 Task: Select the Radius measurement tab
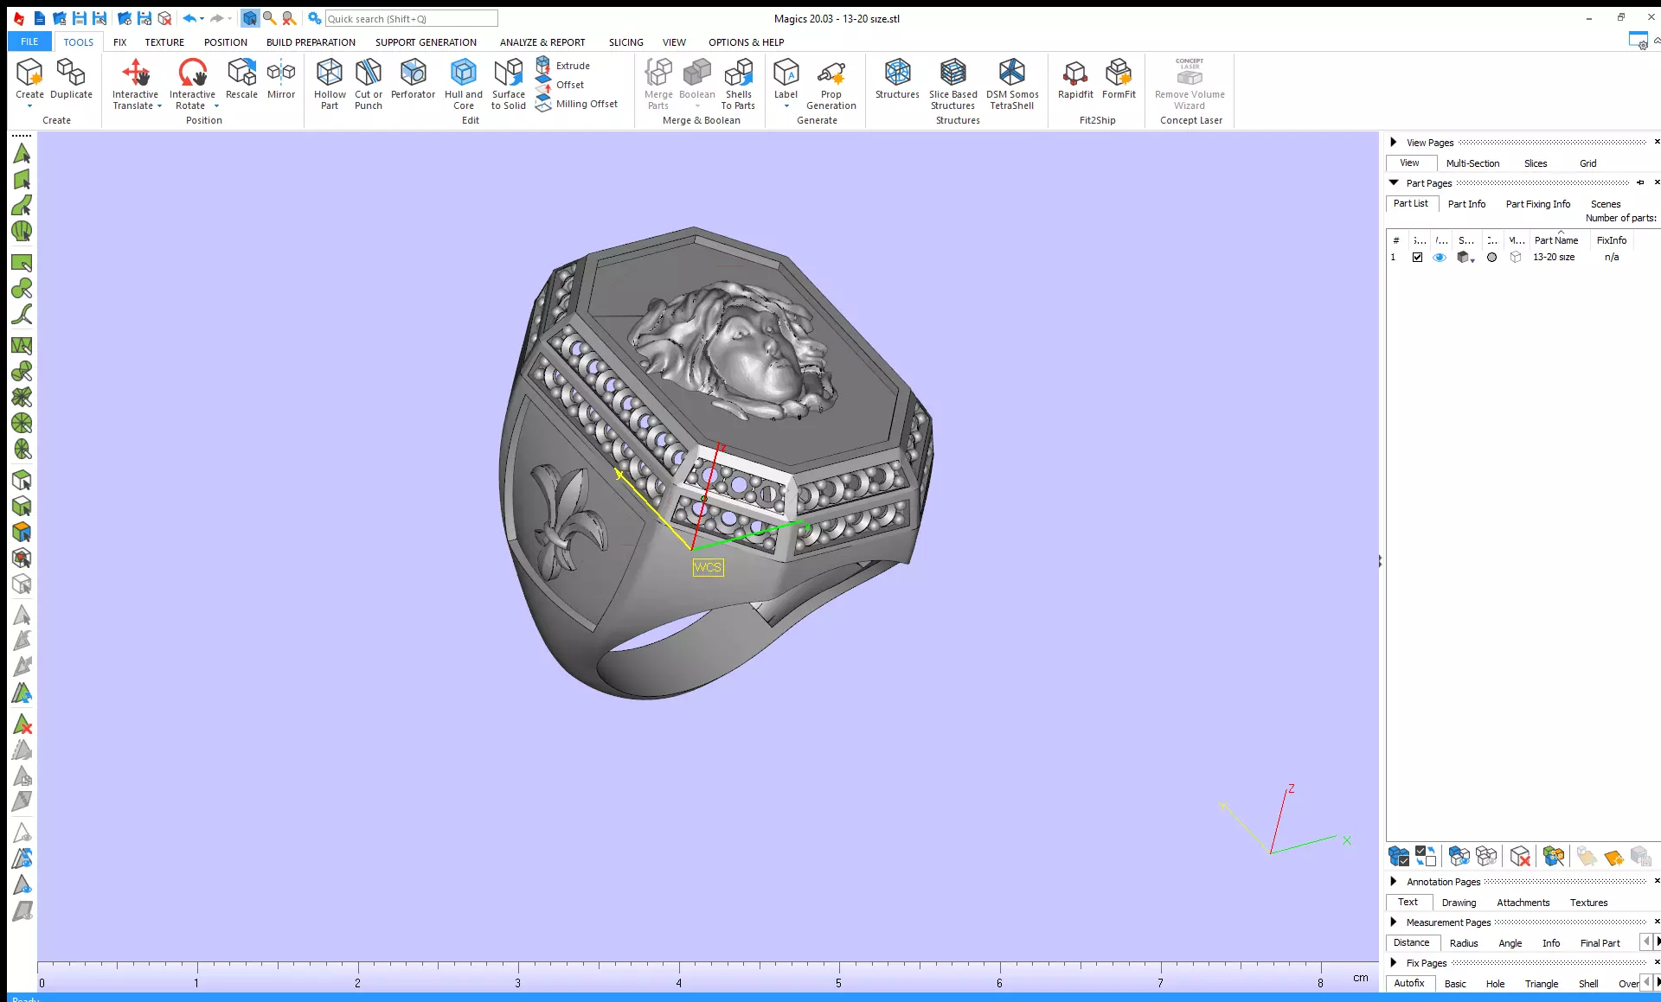tap(1464, 943)
